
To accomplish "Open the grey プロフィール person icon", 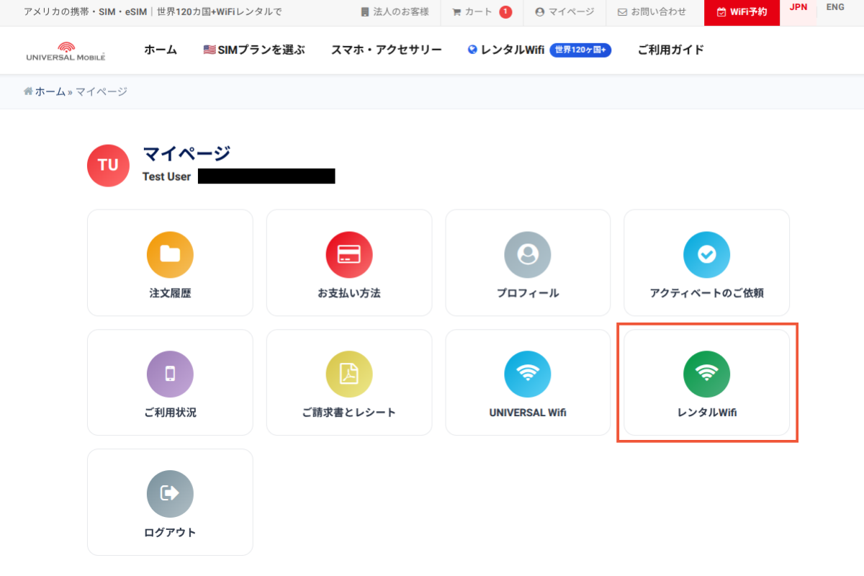I will coord(528,255).
